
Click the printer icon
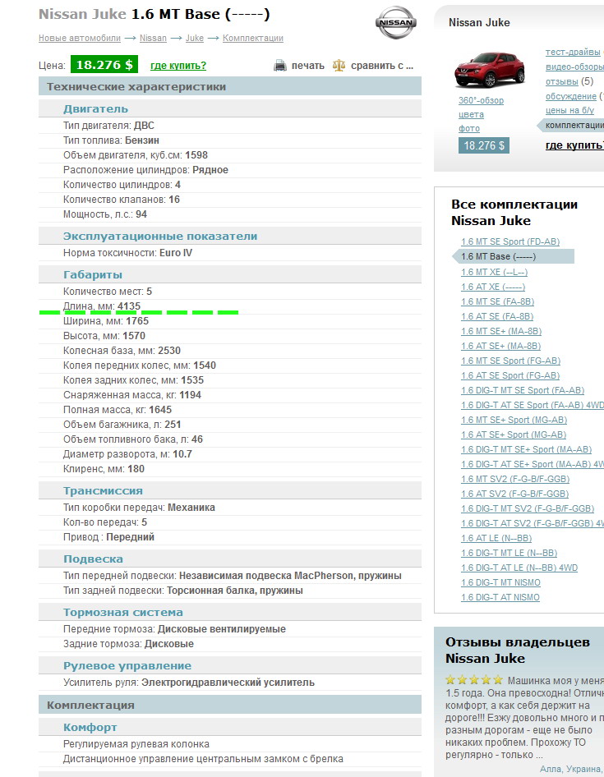(280, 65)
